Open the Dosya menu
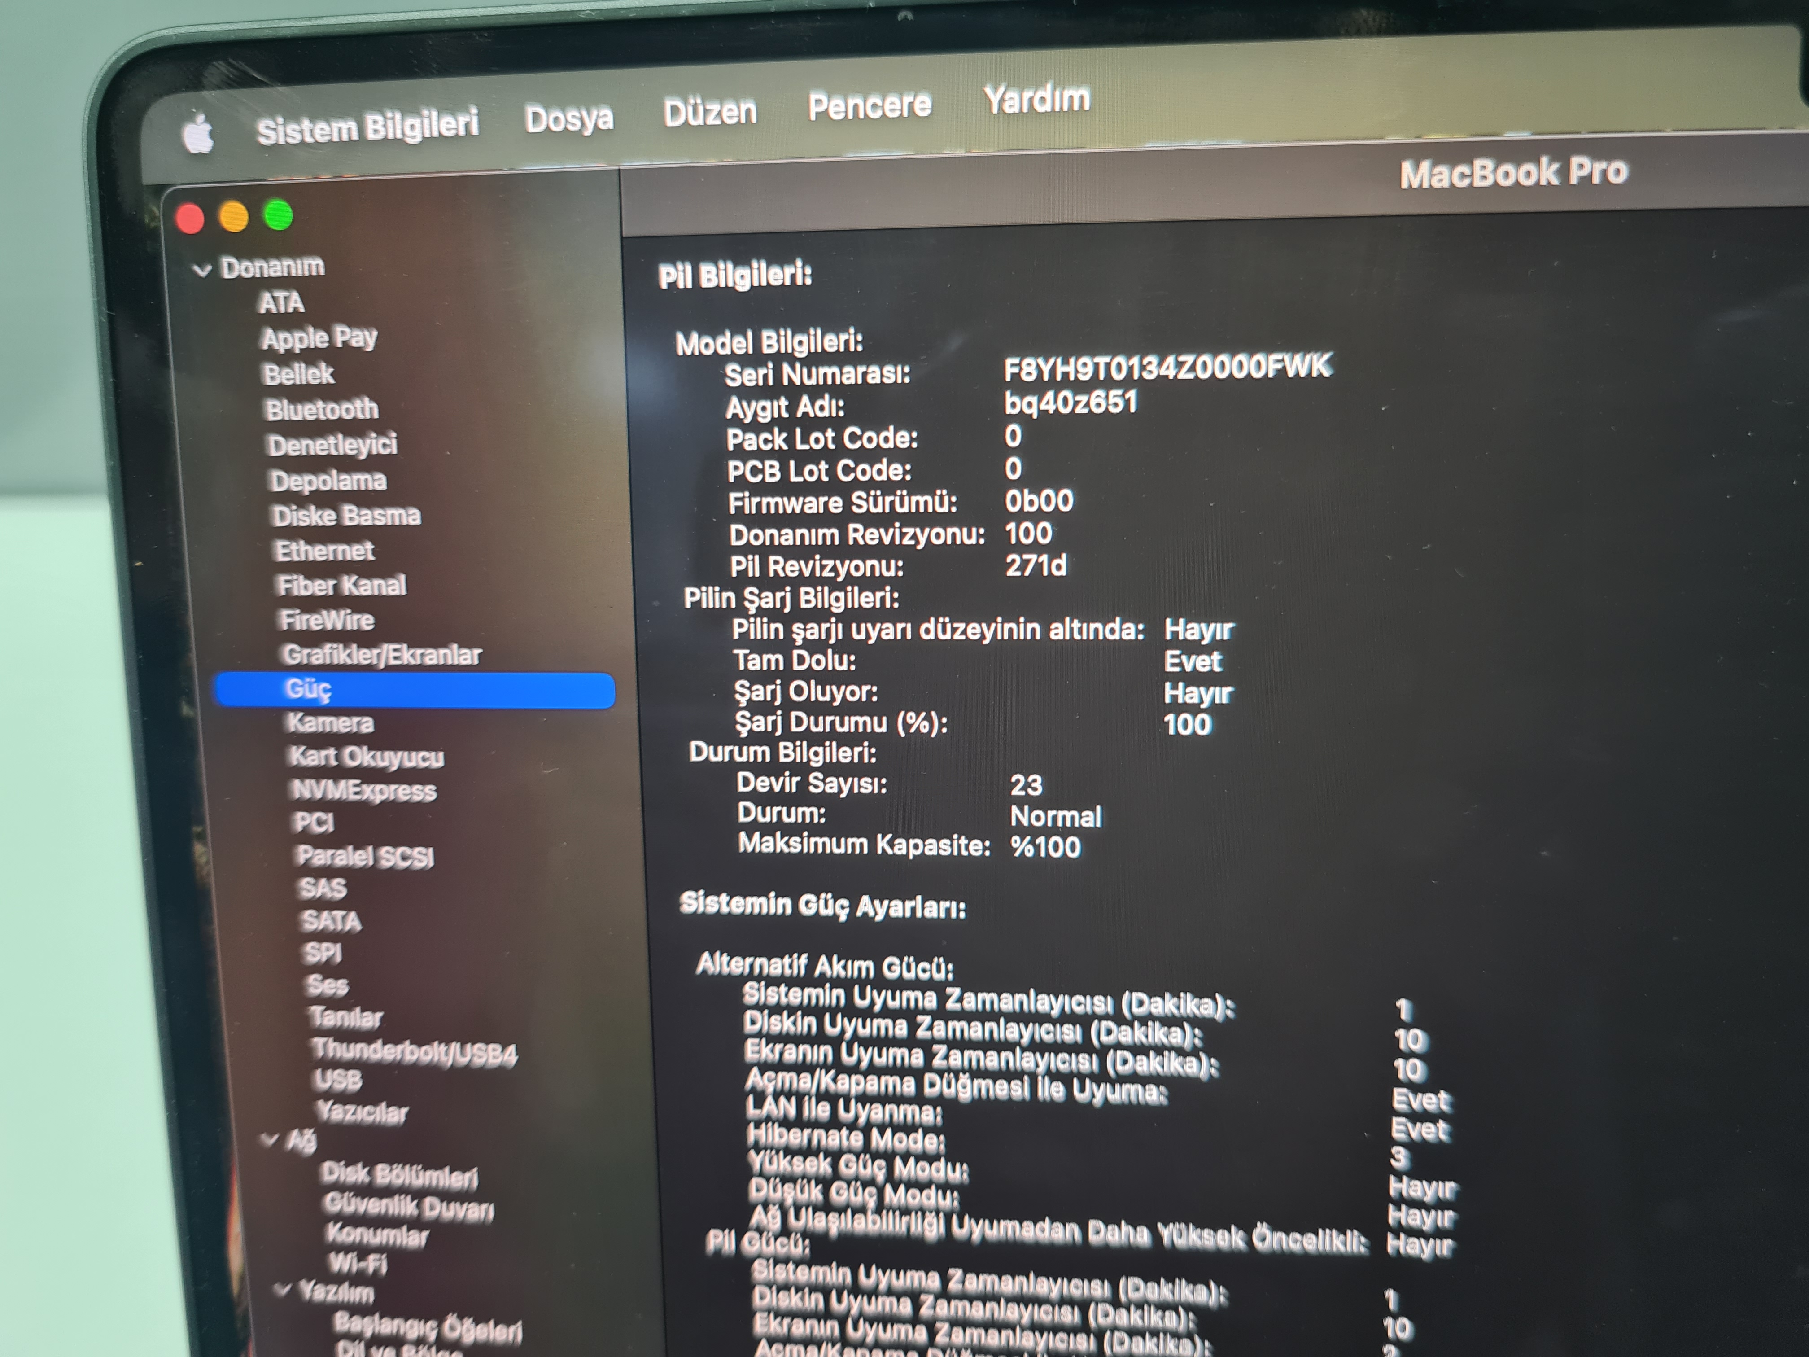 [569, 119]
